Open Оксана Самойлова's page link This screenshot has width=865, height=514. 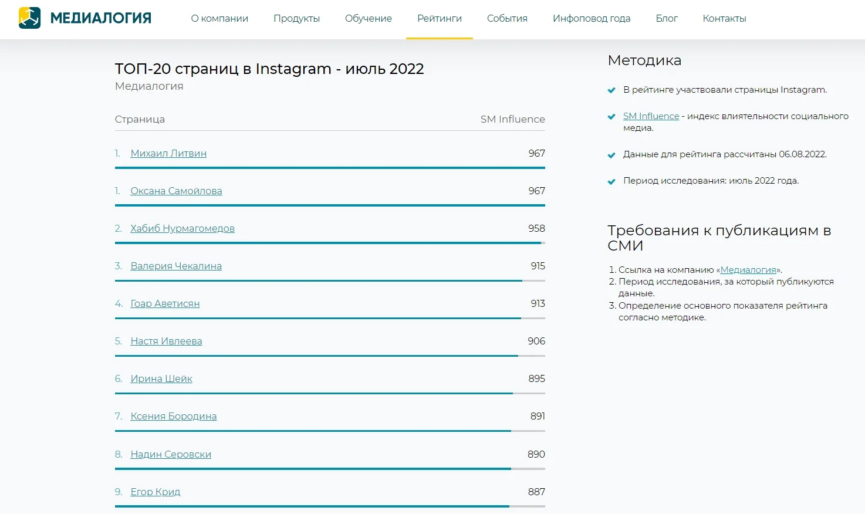click(x=176, y=191)
